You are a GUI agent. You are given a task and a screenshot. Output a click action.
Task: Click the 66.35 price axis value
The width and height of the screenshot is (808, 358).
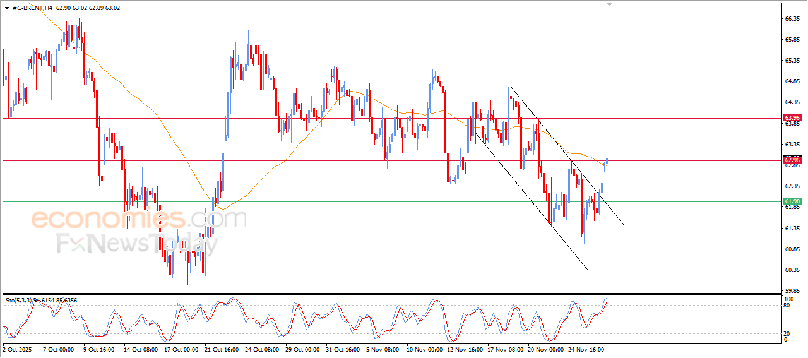[x=792, y=19]
